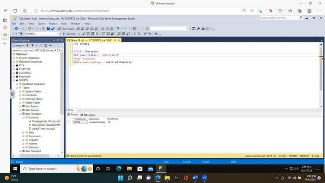Image resolution: width=325 pixels, height=183 pixels.
Task: Click the Properties wrench icon
Action: 199,28
